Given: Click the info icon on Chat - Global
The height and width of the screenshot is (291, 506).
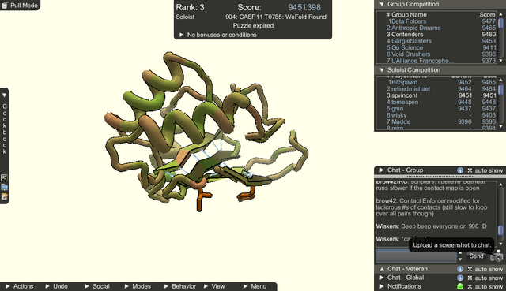Looking at the screenshot, I should tap(460, 278).
